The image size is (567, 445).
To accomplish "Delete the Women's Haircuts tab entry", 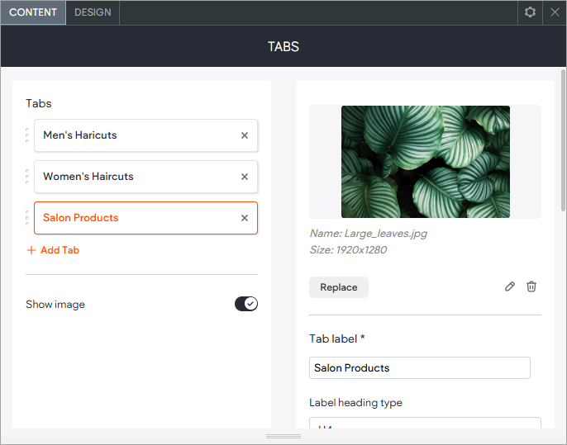I will [245, 177].
